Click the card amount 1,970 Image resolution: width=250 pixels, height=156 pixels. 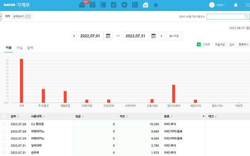[155, 152]
